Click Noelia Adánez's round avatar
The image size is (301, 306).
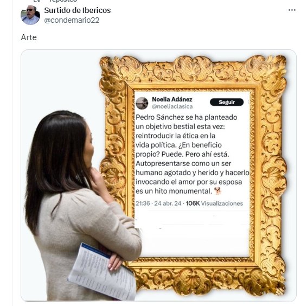pyautogui.click(x=142, y=103)
